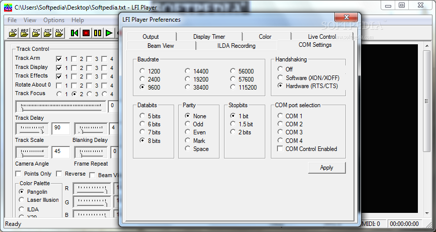Select 9600 baudrate
The width and height of the screenshot is (436, 232).
(150, 87)
